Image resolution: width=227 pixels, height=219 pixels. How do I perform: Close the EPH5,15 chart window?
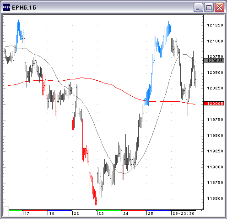point(219,7)
